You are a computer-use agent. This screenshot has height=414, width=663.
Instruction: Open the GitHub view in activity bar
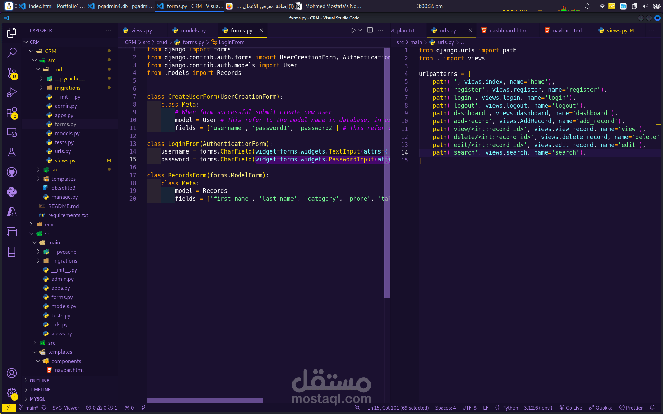point(12,172)
